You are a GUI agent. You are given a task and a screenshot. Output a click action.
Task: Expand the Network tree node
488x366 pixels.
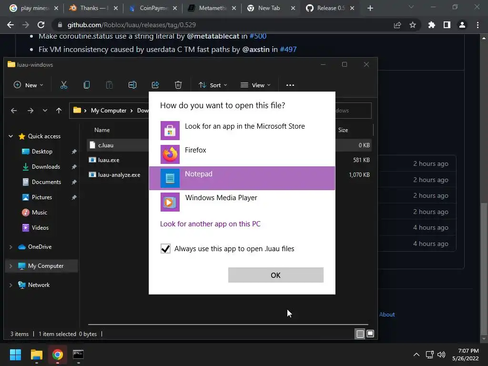click(x=10, y=285)
